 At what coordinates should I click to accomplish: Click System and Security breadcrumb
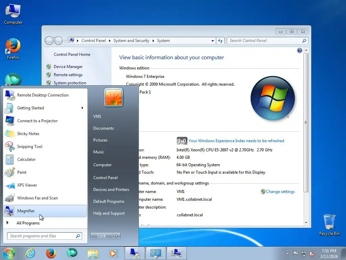tap(131, 41)
